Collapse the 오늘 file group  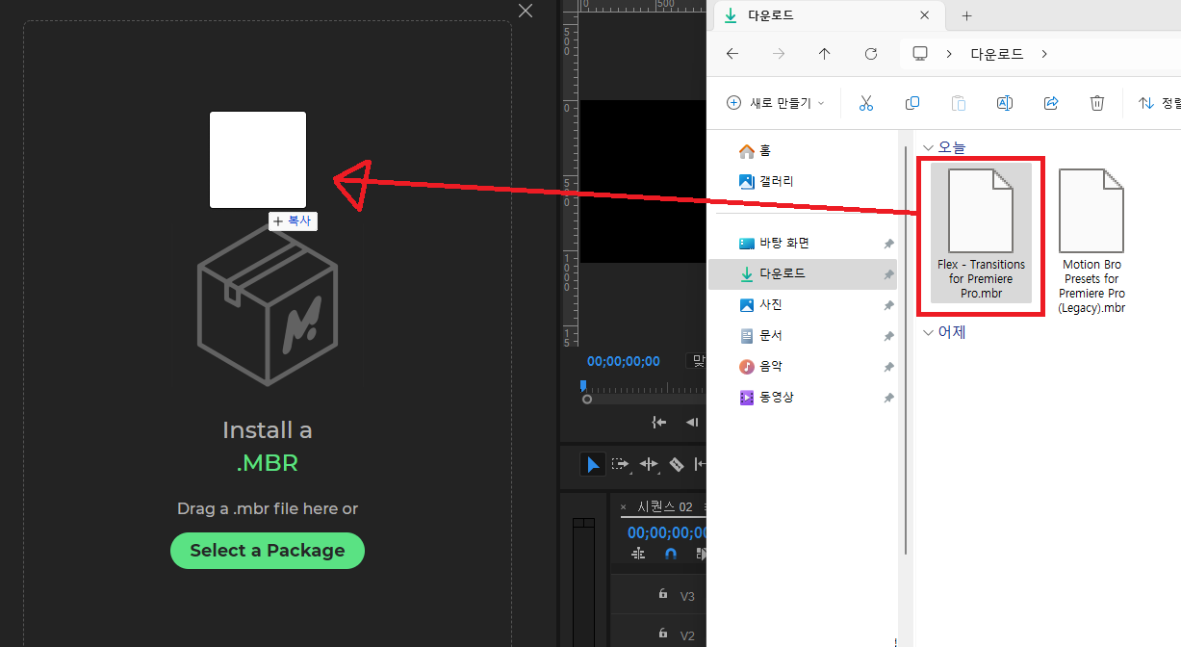[x=928, y=147]
